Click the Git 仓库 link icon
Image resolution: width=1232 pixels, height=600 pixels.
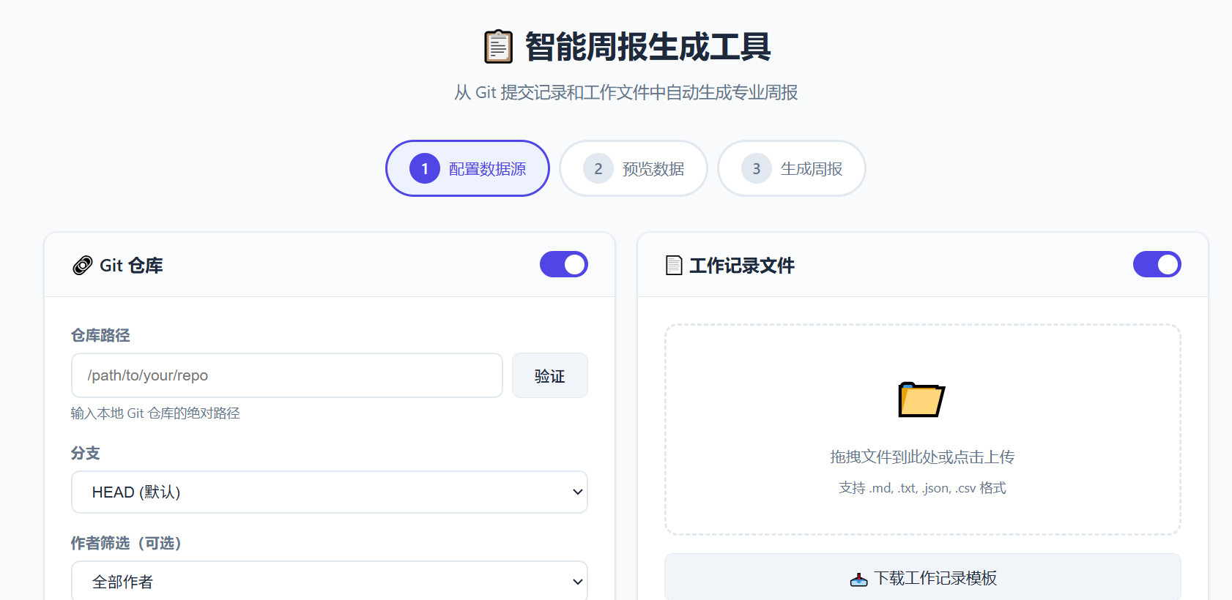pyautogui.click(x=82, y=266)
